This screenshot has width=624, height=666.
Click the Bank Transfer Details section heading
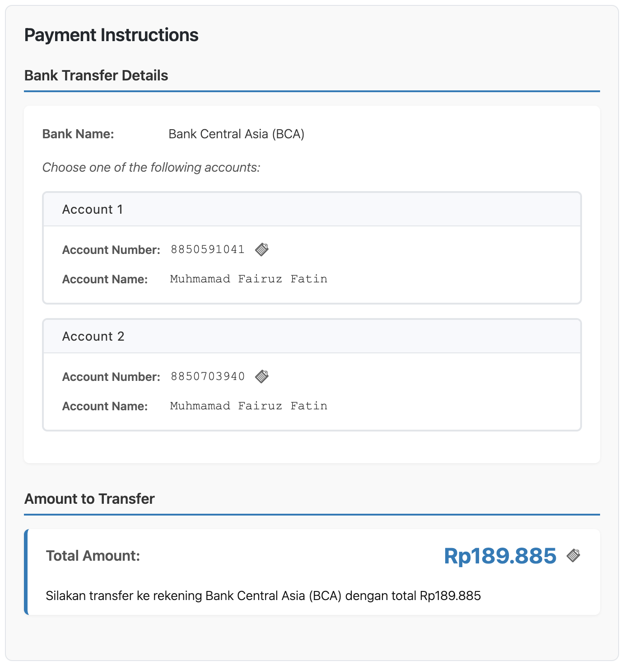click(96, 75)
